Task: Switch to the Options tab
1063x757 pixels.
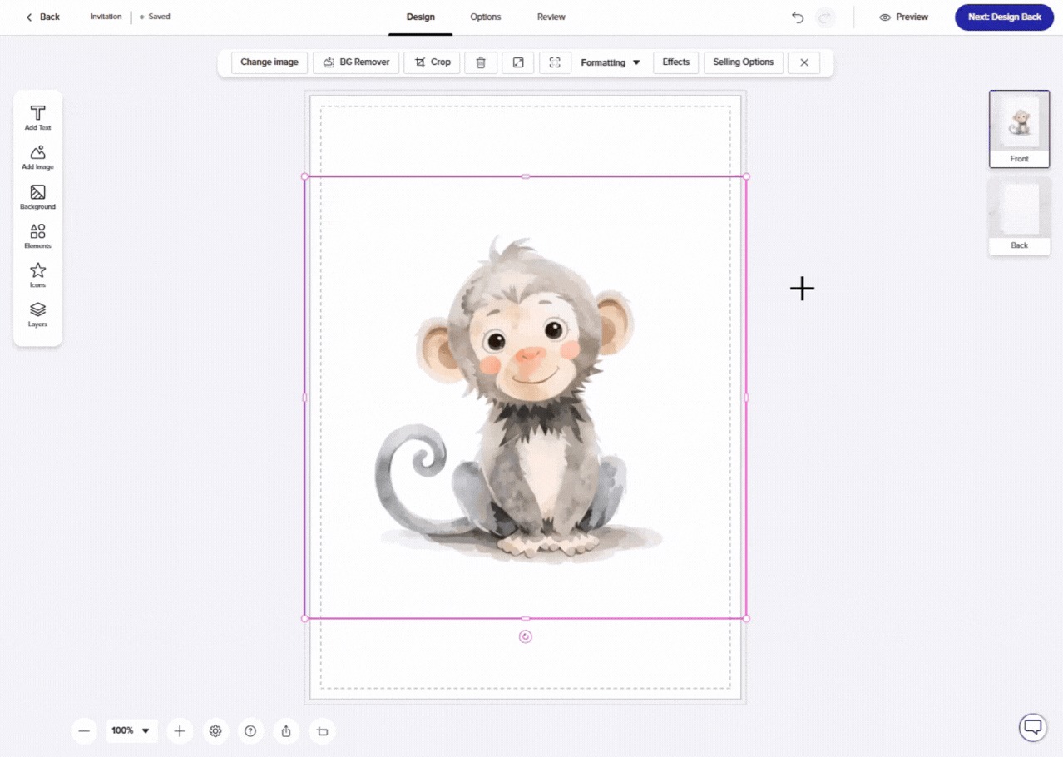Action: (485, 17)
